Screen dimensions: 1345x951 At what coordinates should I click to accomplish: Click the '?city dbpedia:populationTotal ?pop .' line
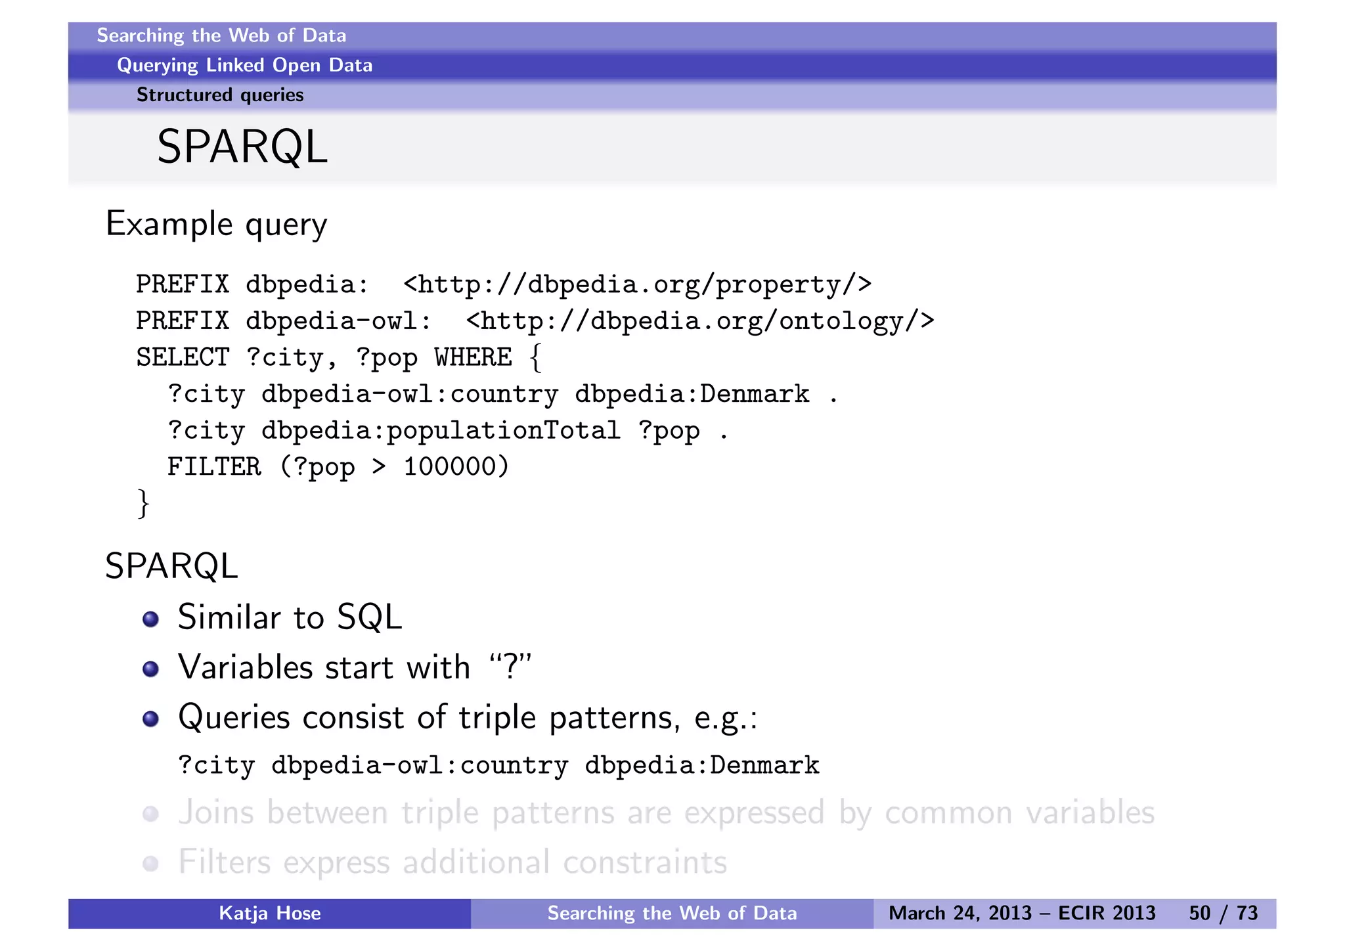click(x=448, y=431)
